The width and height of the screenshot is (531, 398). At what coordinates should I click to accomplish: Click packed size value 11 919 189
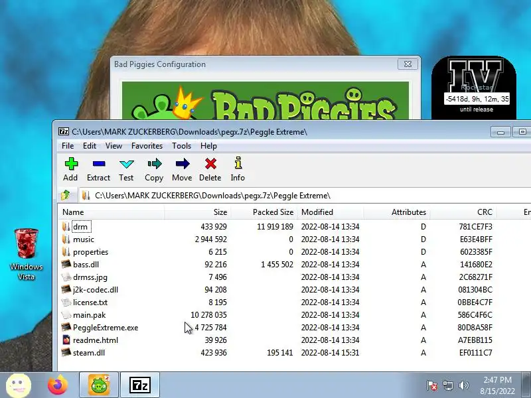pos(275,227)
